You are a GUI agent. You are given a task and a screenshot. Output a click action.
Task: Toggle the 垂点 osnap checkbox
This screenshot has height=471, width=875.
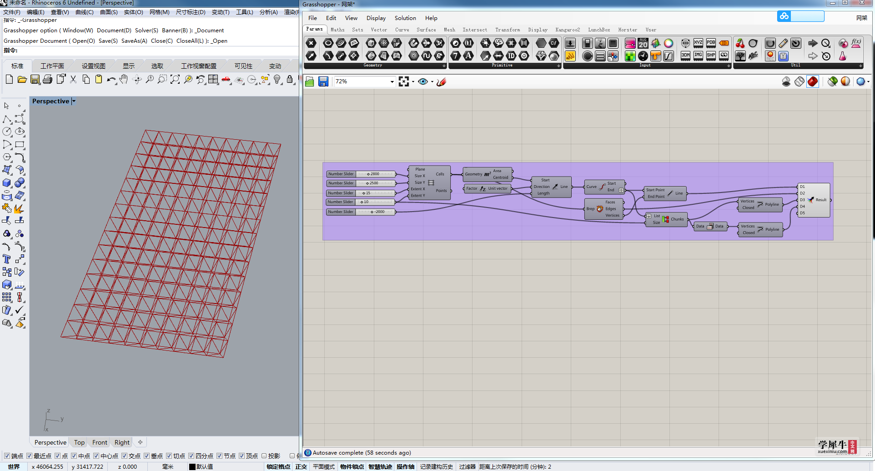coord(146,456)
